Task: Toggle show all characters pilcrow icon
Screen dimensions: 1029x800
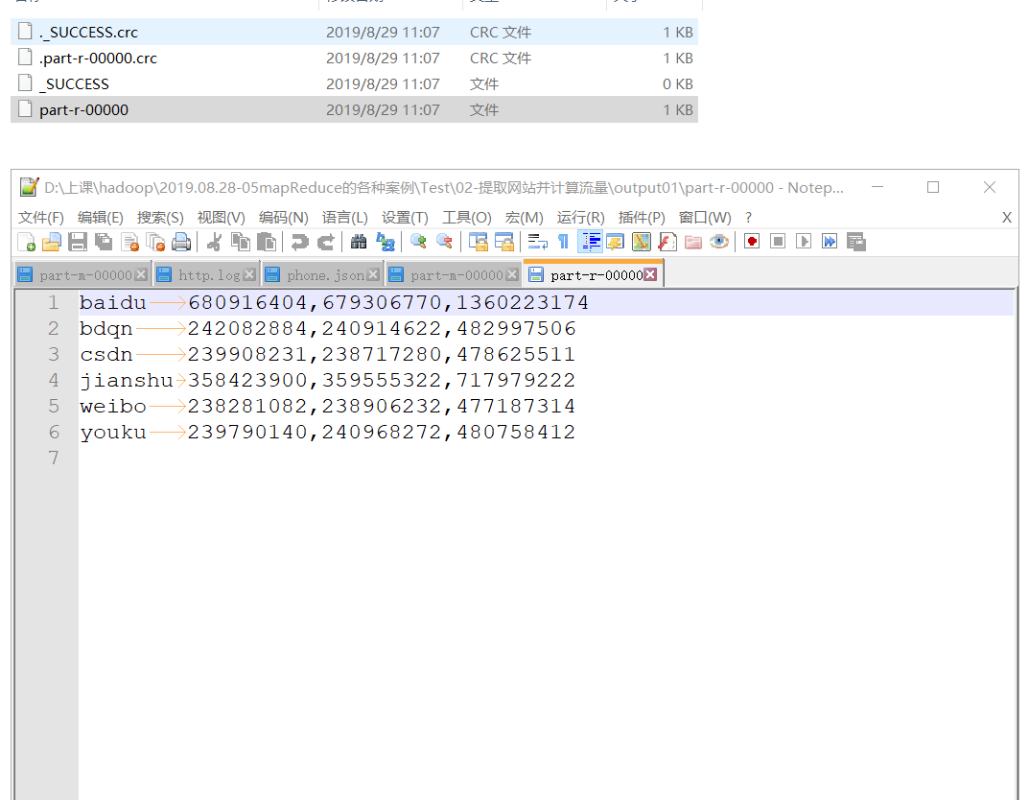Action: 563,242
